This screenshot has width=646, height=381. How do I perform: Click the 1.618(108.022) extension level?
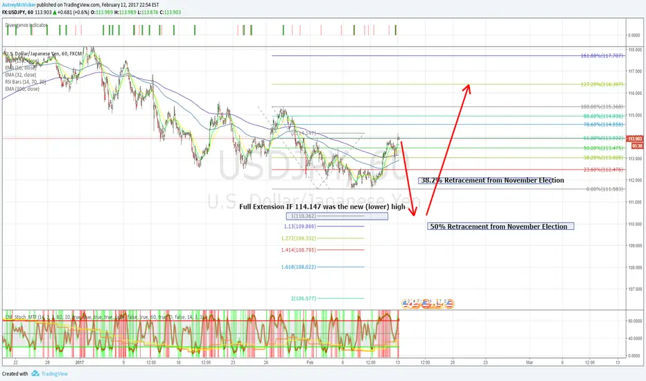point(299,267)
